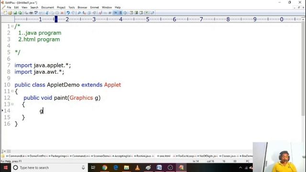The width and height of the screenshot is (306, 172).
Task: Open Task View from the taskbar
Action: pyautogui.click(x=93, y=168)
